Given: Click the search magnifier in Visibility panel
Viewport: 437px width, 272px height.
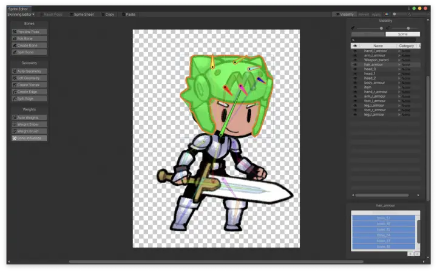Looking at the screenshot, I should (353, 40).
